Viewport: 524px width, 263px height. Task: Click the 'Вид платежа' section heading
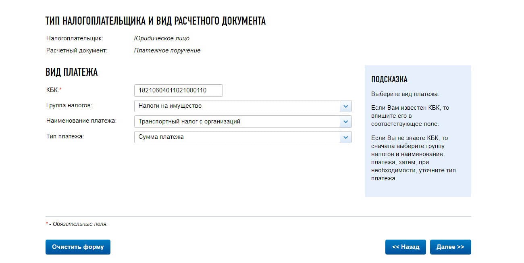(x=72, y=73)
